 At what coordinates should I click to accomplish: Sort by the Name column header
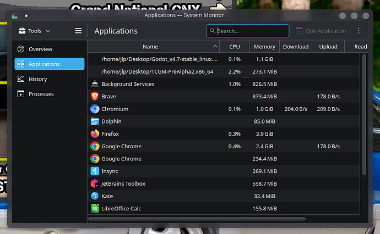tap(154, 47)
